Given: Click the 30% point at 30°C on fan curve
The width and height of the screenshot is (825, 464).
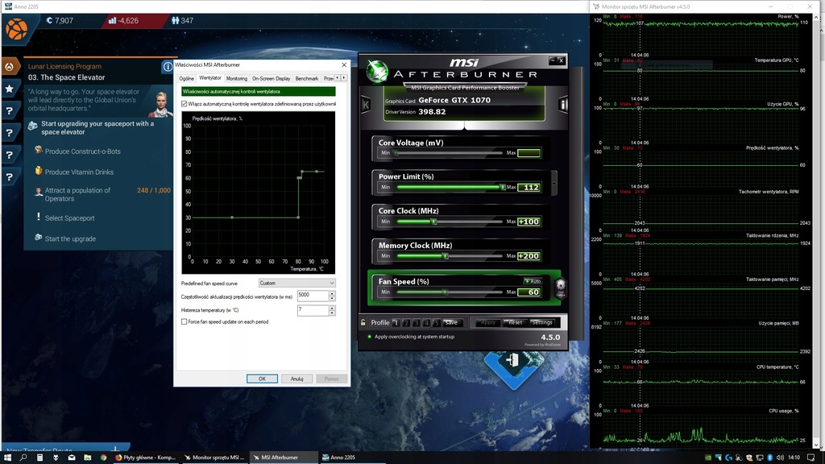Looking at the screenshot, I should tap(232, 217).
